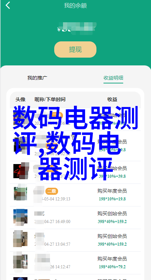The height and width of the screenshot is (280, 151).
Task: Select the 198*10%=19.8 earnings entry
Action: pos(112,199)
